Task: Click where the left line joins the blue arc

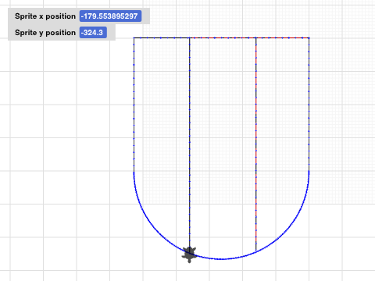Action: pyautogui.click(x=134, y=172)
